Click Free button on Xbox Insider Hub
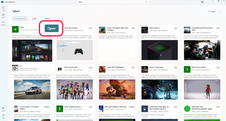This screenshot has width=226, height=121. point(90,68)
